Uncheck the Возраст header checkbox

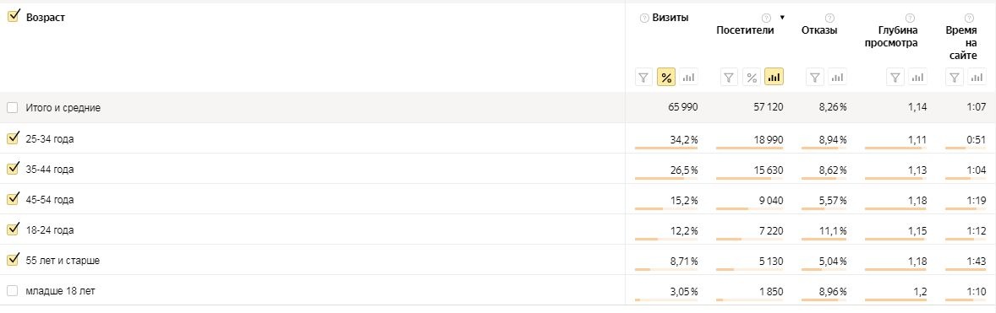tap(12, 17)
